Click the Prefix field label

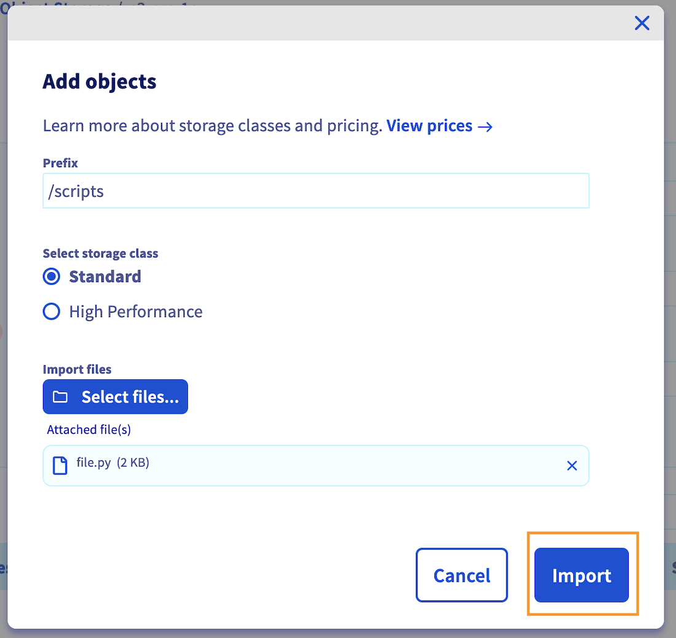(x=60, y=163)
